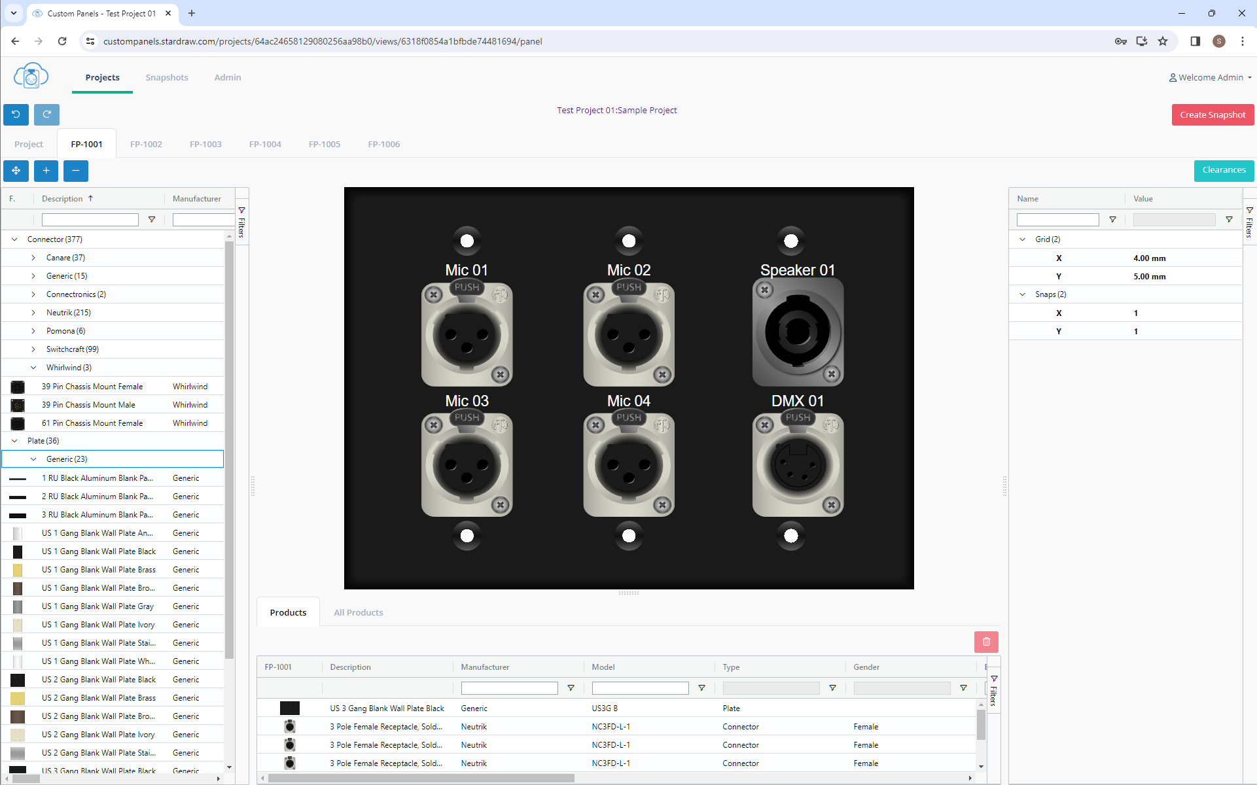Collapse the Whirlwind (3) group
This screenshot has height=785, width=1257.
click(x=33, y=368)
